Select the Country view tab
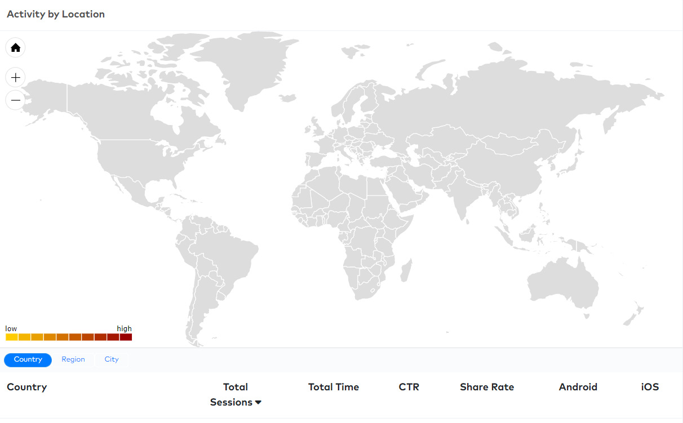Image resolution: width=683 pixels, height=423 pixels. pos(28,360)
